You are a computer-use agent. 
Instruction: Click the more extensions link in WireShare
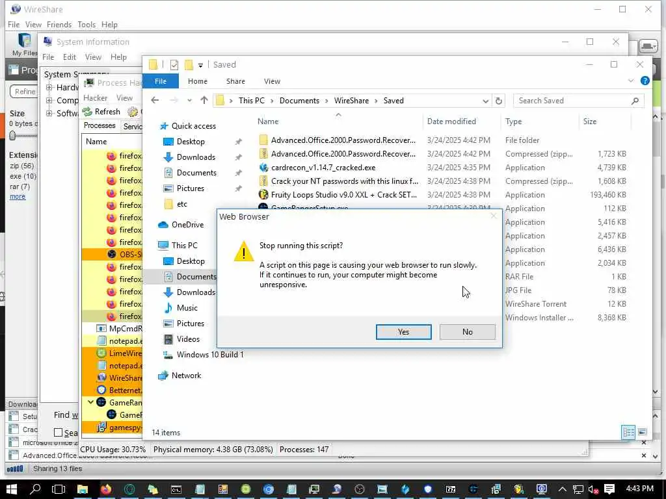click(18, 196)
